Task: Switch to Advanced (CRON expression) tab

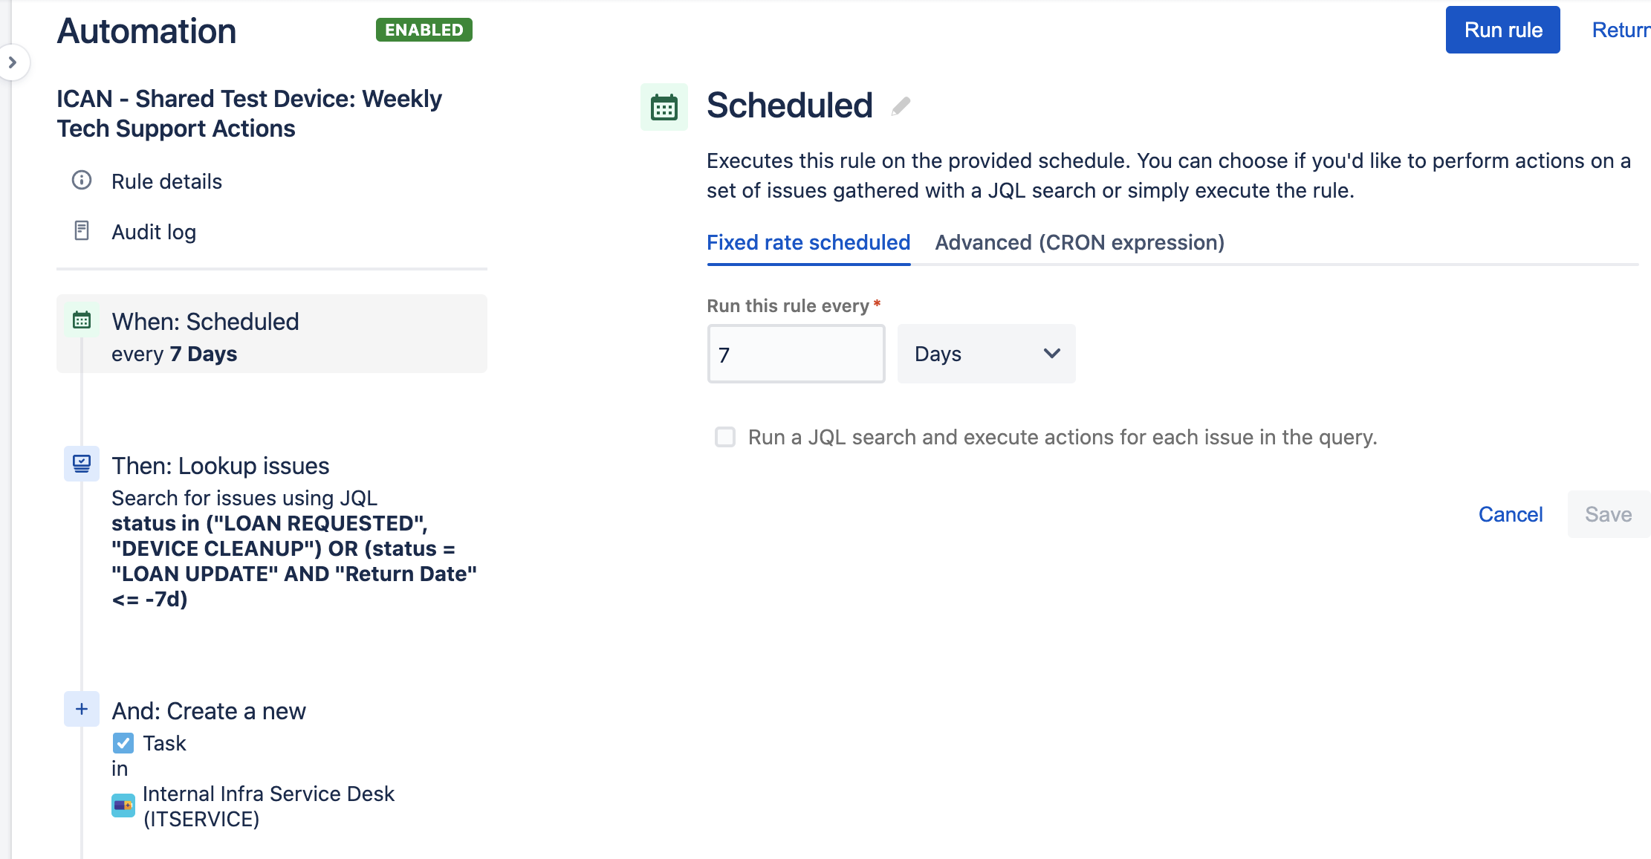Action: 1080,242
